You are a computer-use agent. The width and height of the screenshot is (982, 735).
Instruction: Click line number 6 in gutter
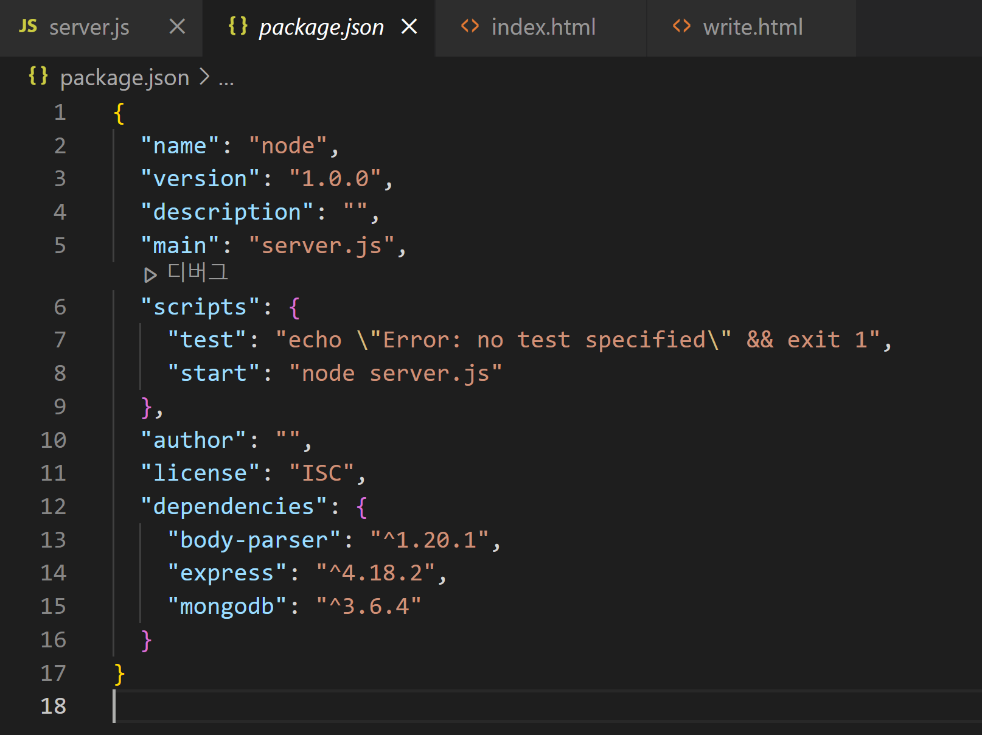tap(60, 307)
